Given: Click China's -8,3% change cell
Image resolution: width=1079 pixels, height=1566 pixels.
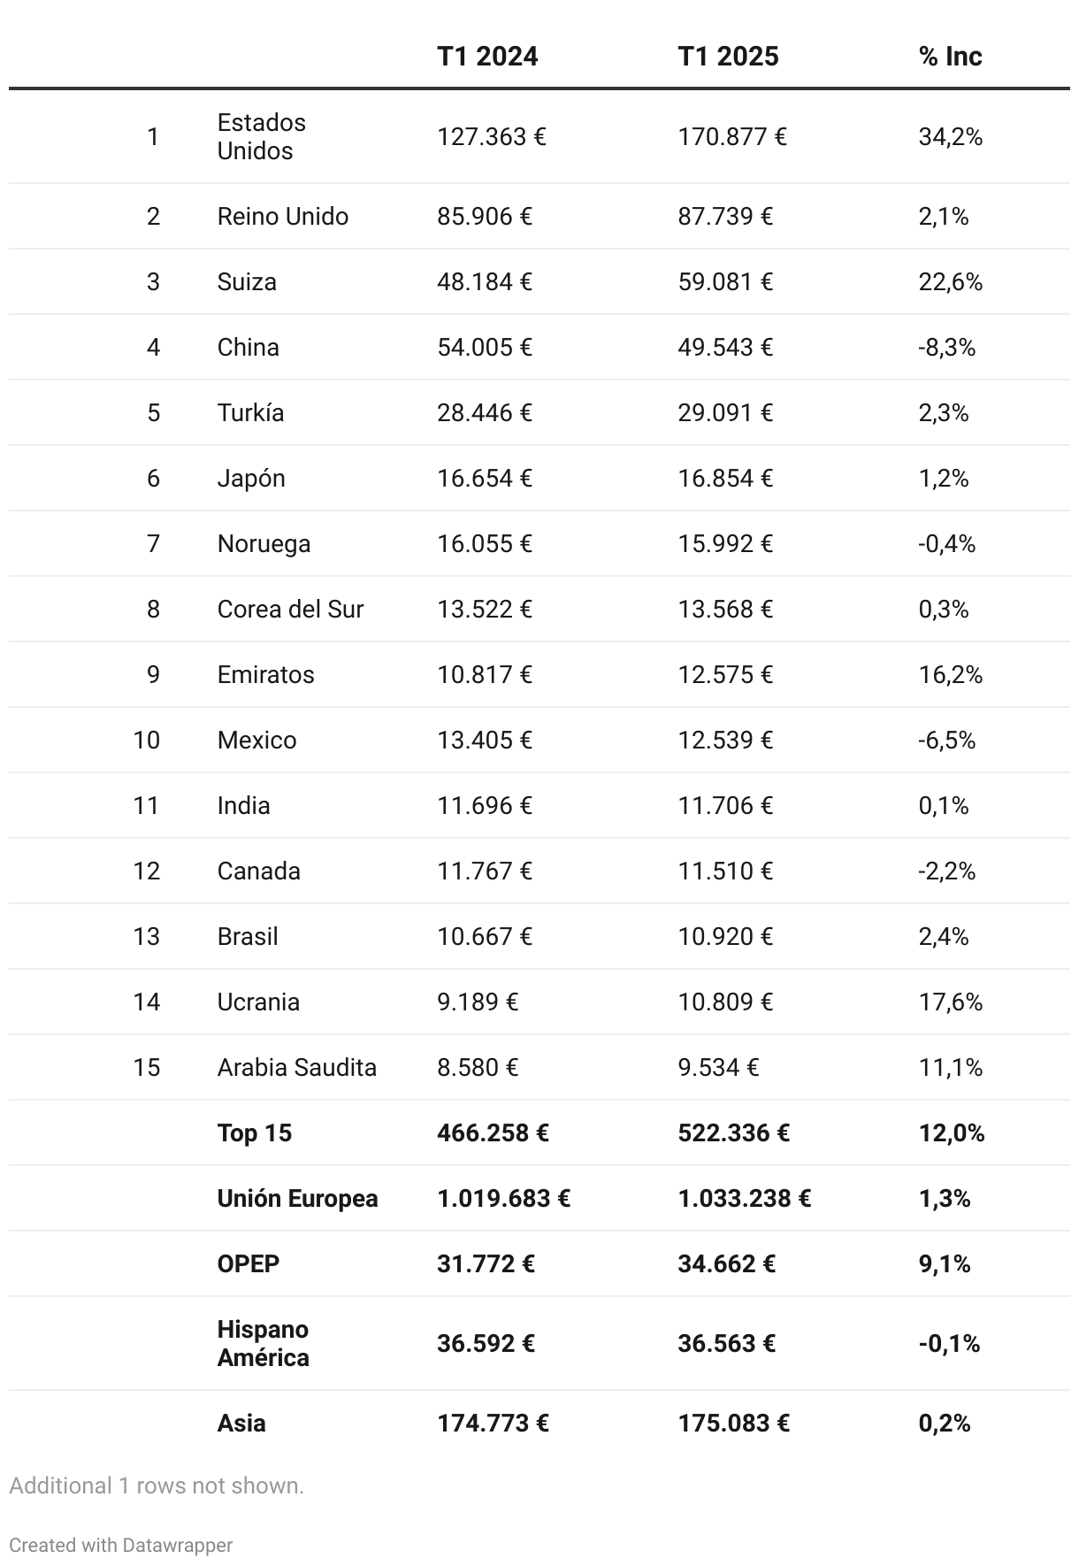Looking at the screenshot, I should click(x=946, y=348).
